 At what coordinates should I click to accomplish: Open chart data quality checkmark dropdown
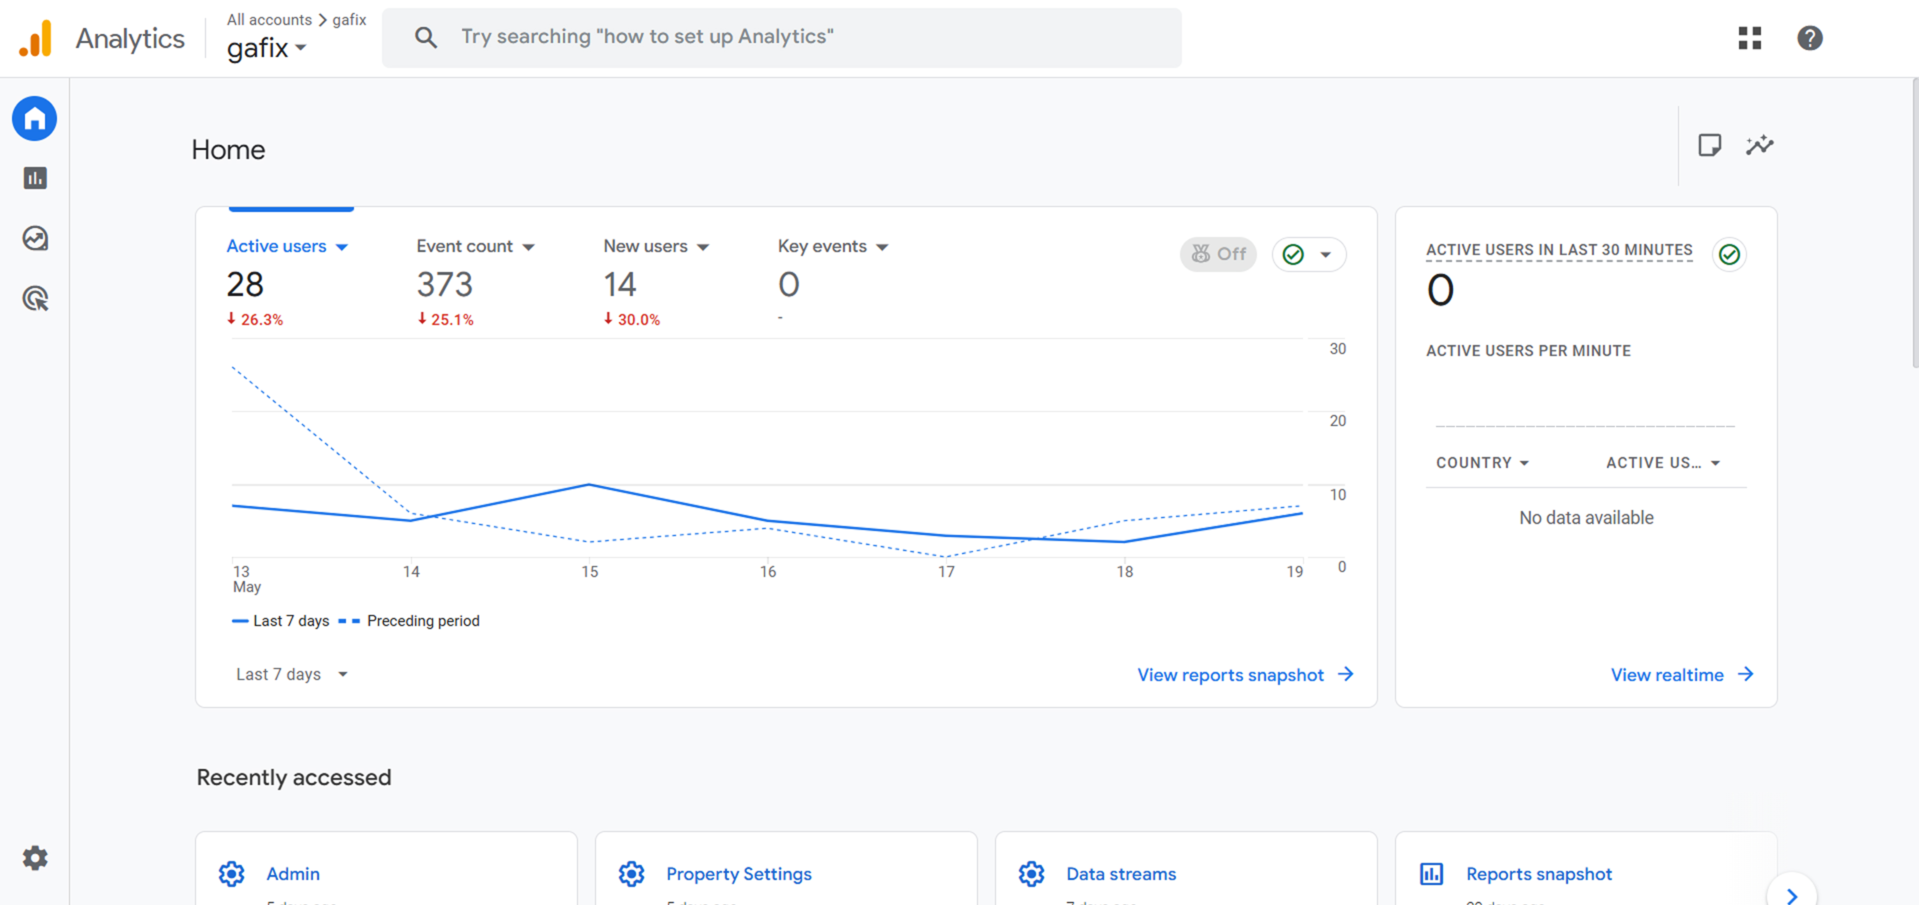(1308, 254)
